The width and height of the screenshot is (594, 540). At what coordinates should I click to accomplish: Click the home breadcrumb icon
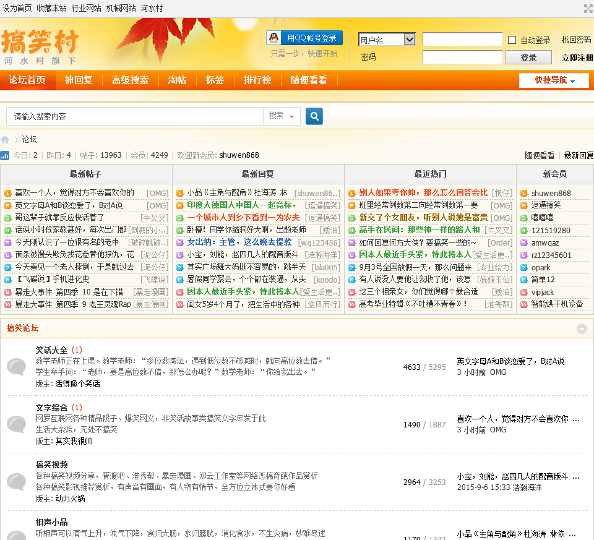click(x=6, y=140)
